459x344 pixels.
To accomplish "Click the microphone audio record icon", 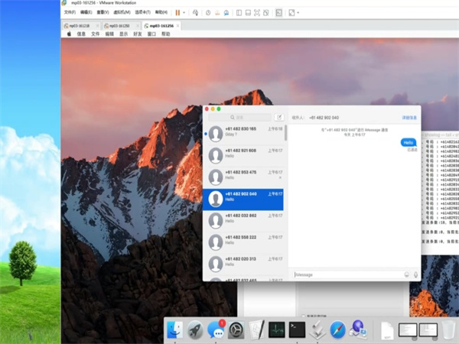I will 416,274.
